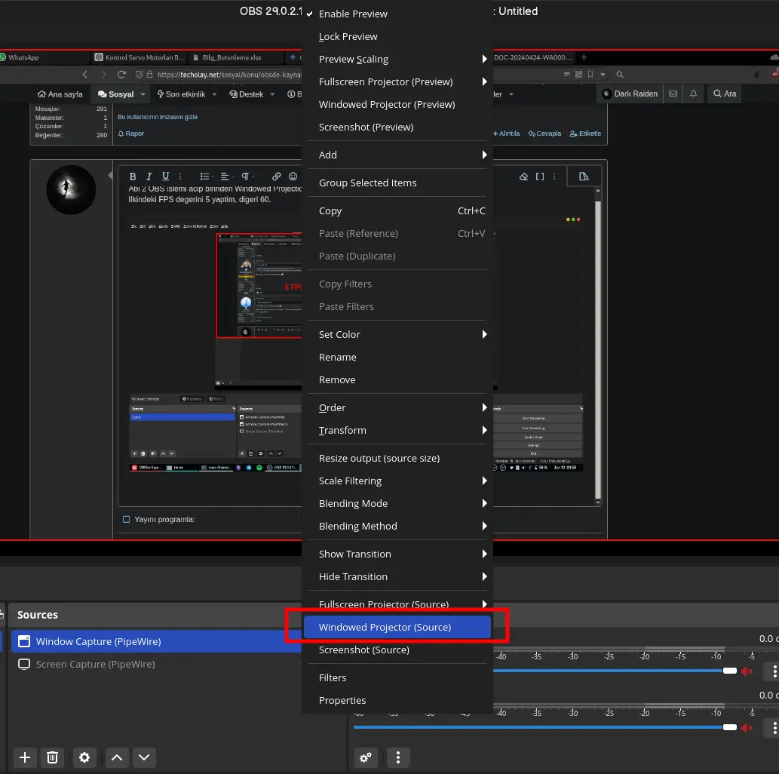Expand Fullscreen Projector (Preview) submenu
Screen dimensions: 779x774
(397, 82)
